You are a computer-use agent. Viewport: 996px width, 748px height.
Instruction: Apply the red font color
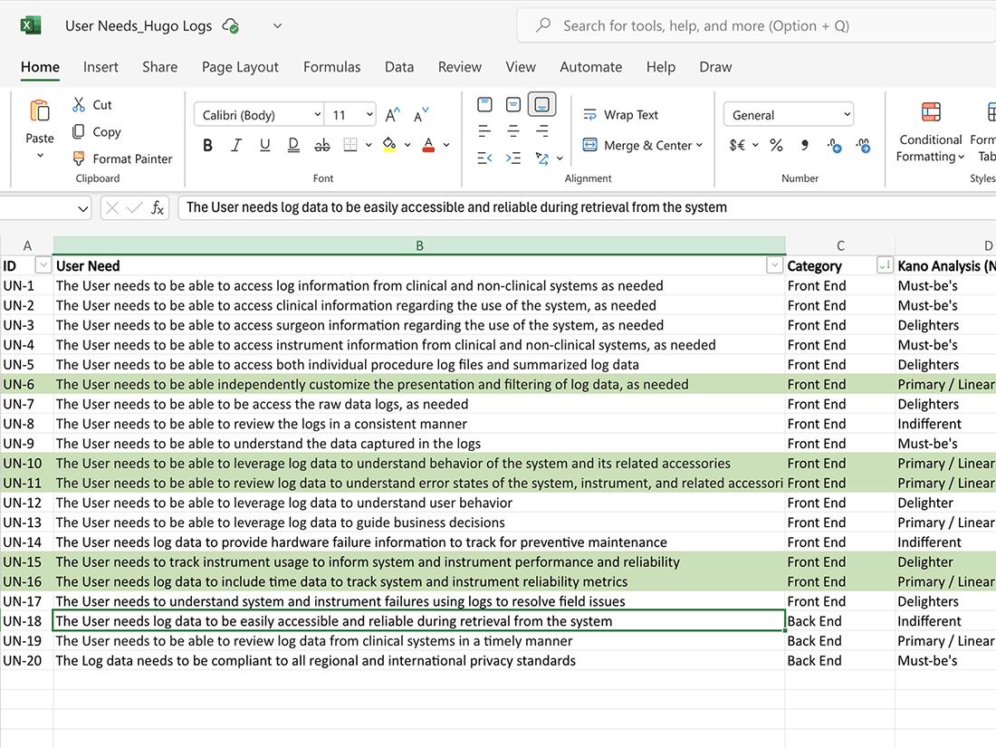[x=429, y=145]
